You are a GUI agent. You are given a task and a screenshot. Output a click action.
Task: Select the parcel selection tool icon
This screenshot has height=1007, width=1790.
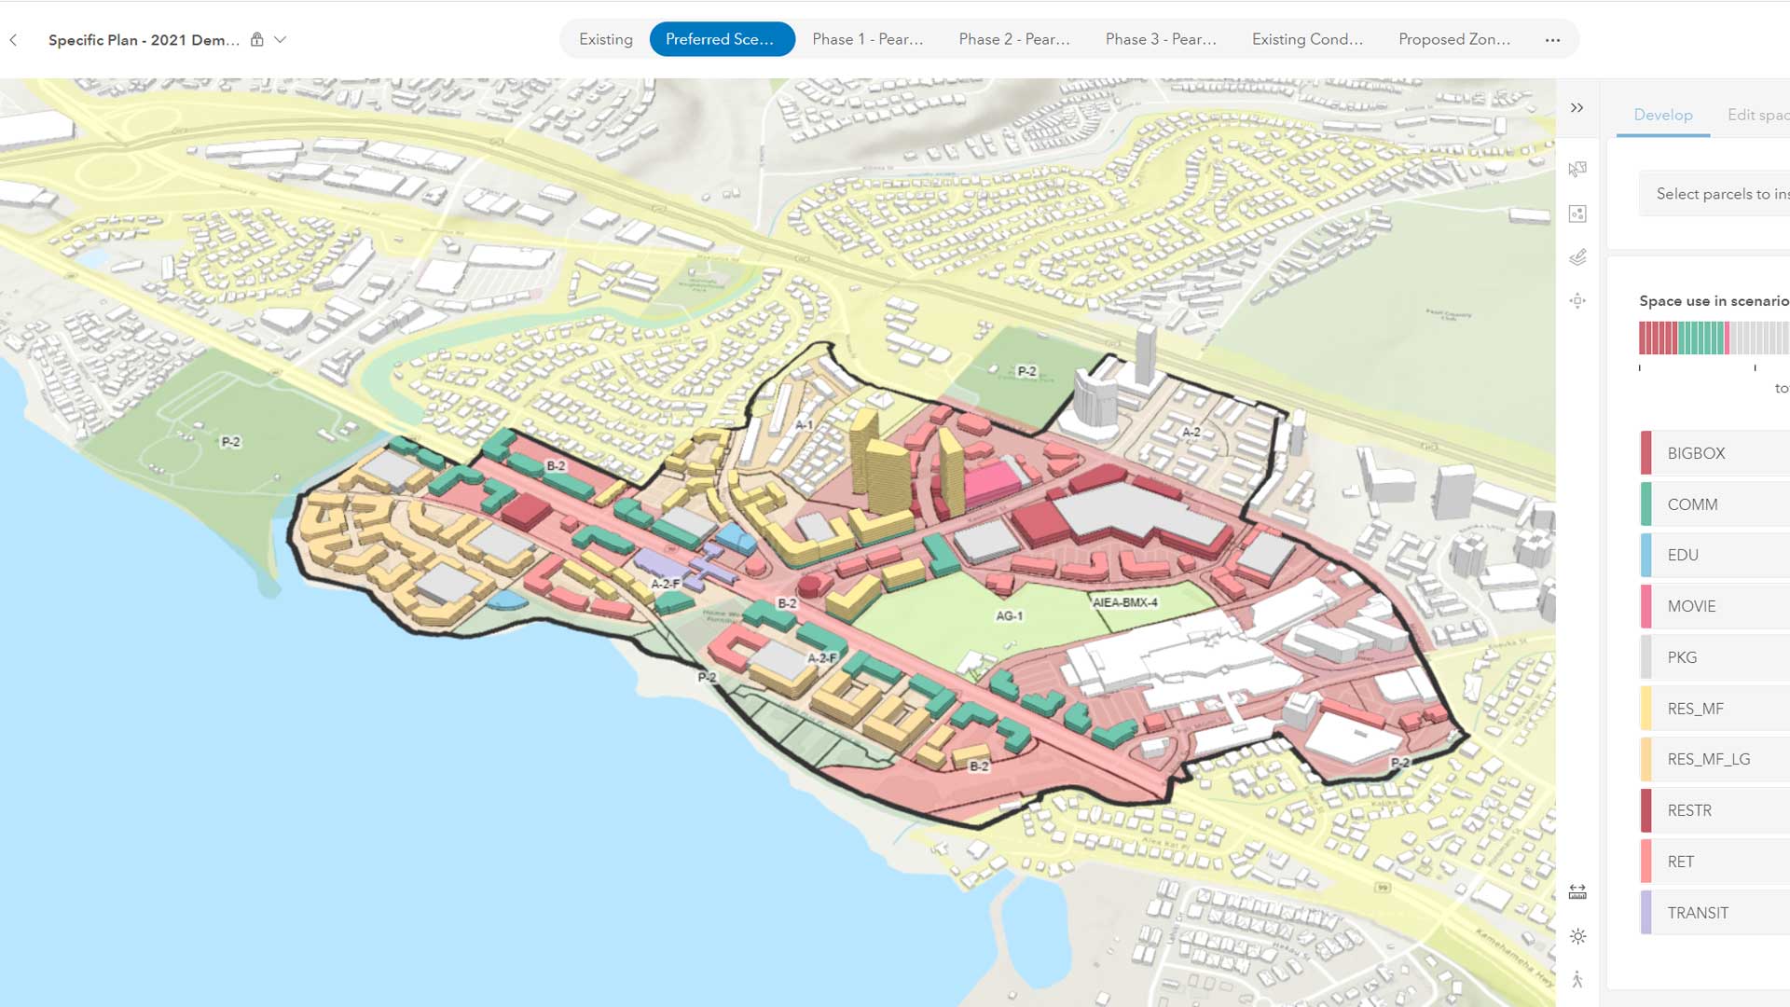click(1577, 170)
